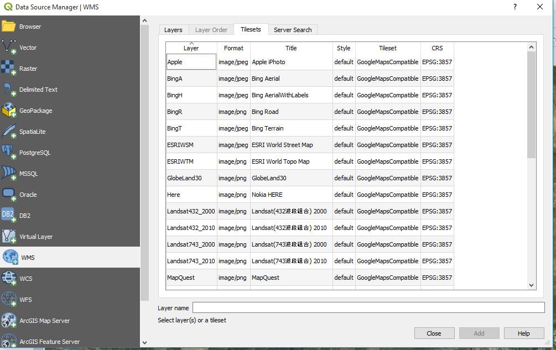Click inside the Layer name field

[368, 307]
